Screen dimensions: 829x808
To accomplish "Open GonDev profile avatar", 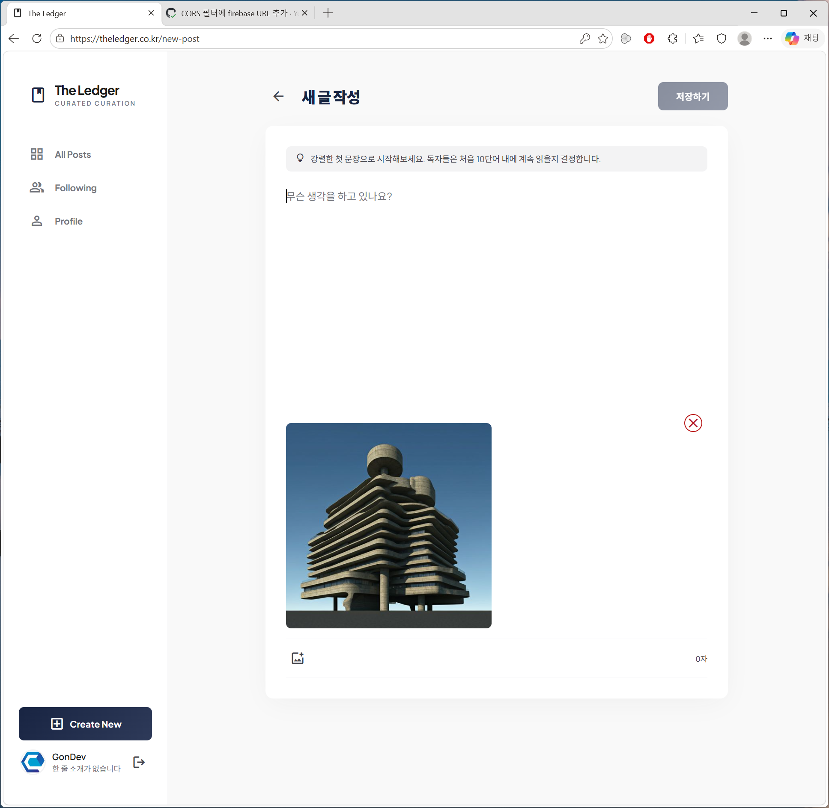I will [x=33, y=762].
